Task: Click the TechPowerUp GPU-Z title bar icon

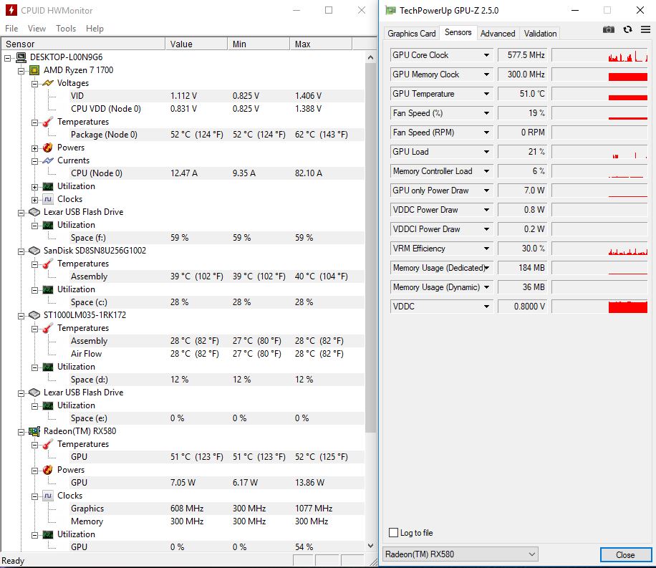Action: coord(390,11)
